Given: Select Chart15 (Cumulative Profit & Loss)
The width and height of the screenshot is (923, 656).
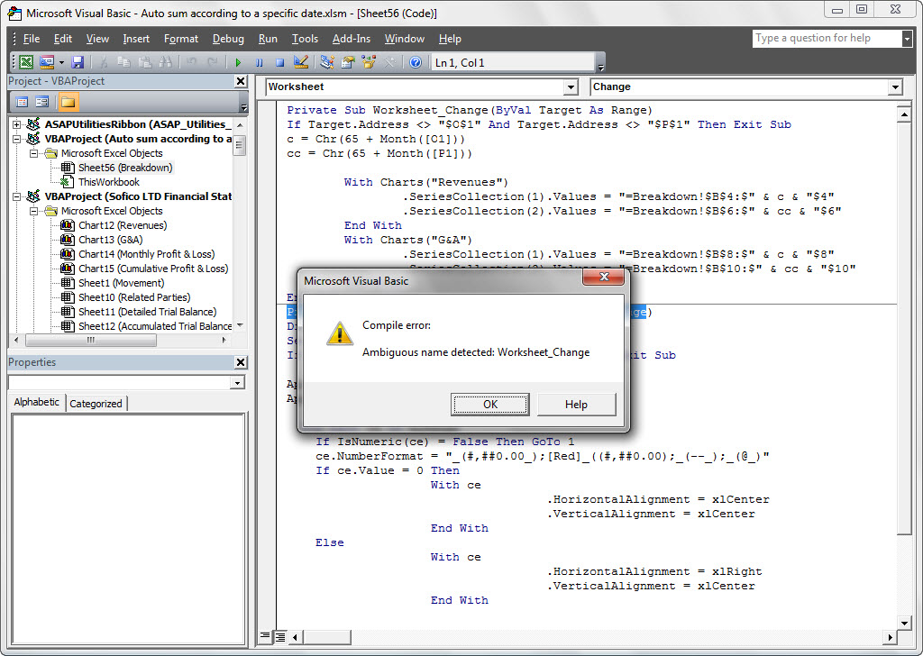Looking at the screenshot, I should 153,269.
